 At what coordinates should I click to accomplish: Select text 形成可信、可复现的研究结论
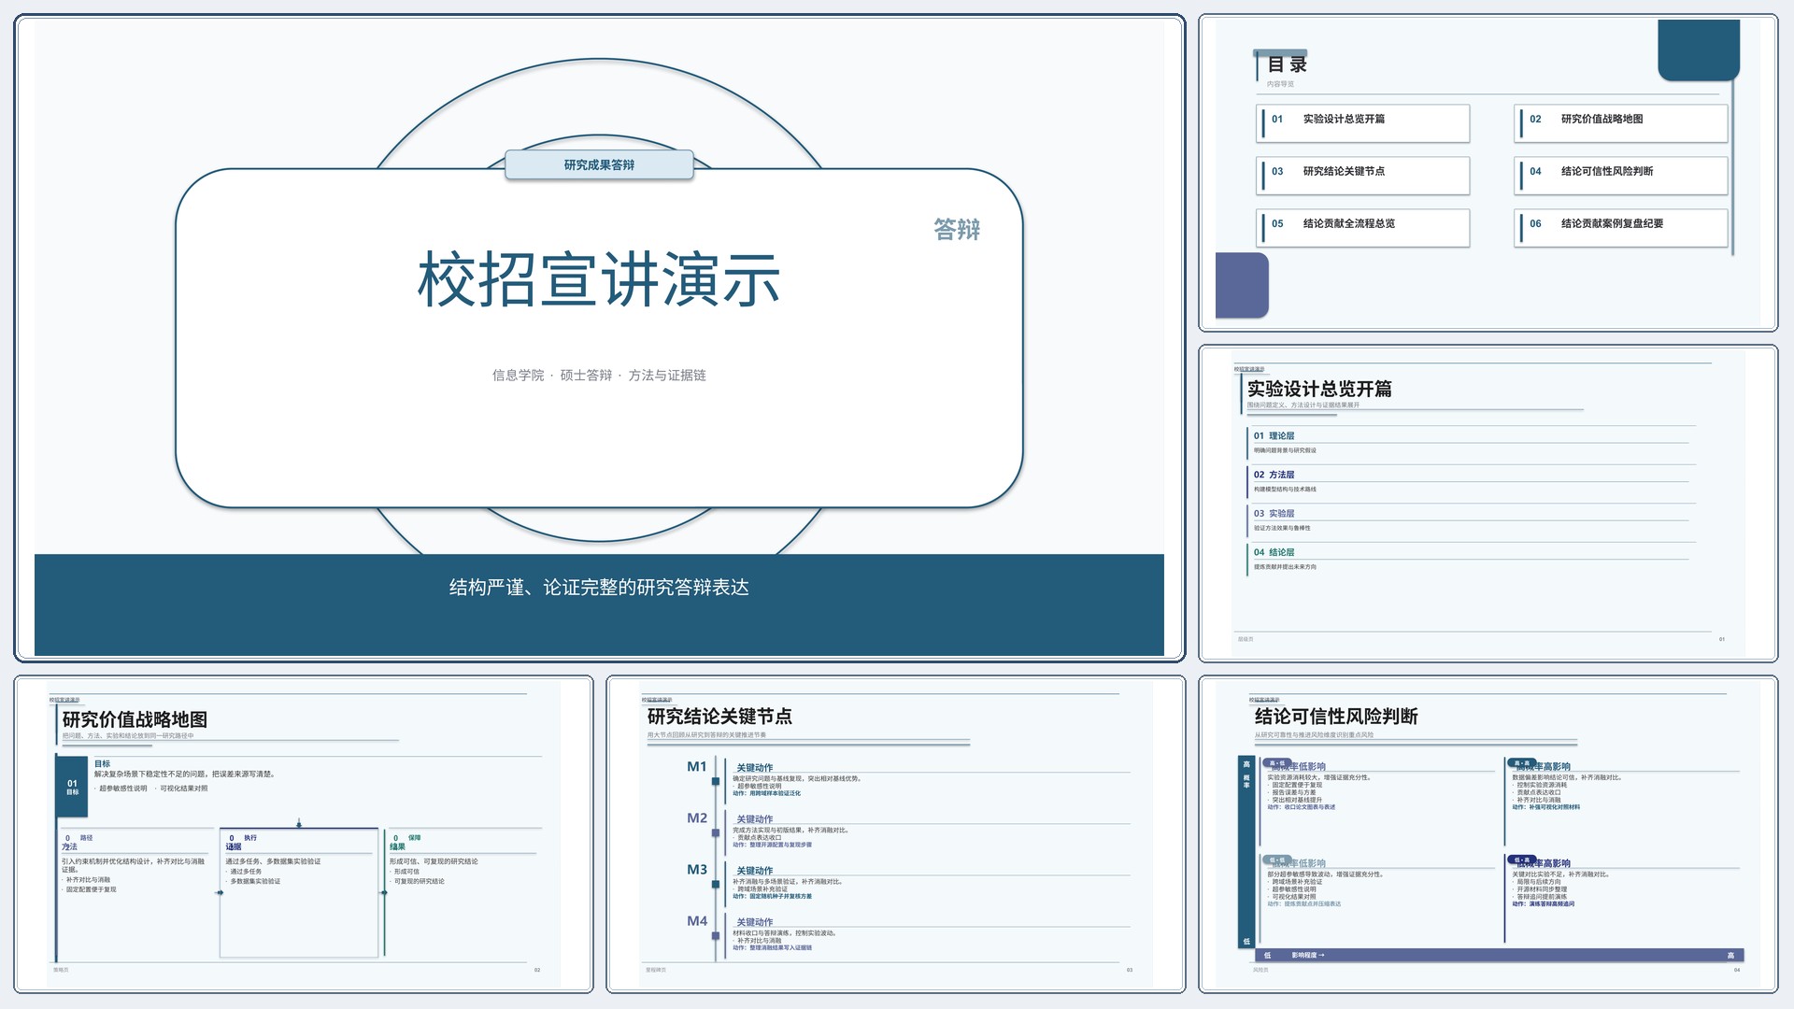(434, 861)
